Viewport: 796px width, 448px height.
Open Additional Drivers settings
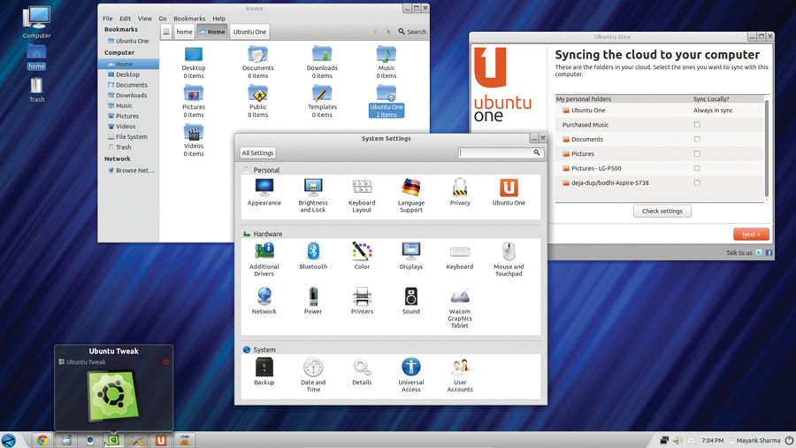[x=264, y=259]
